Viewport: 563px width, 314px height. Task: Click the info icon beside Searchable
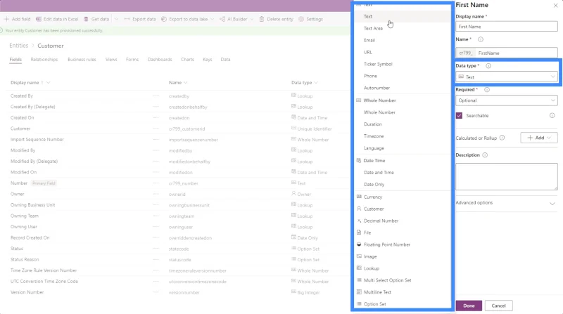click(x=552, y=115)
